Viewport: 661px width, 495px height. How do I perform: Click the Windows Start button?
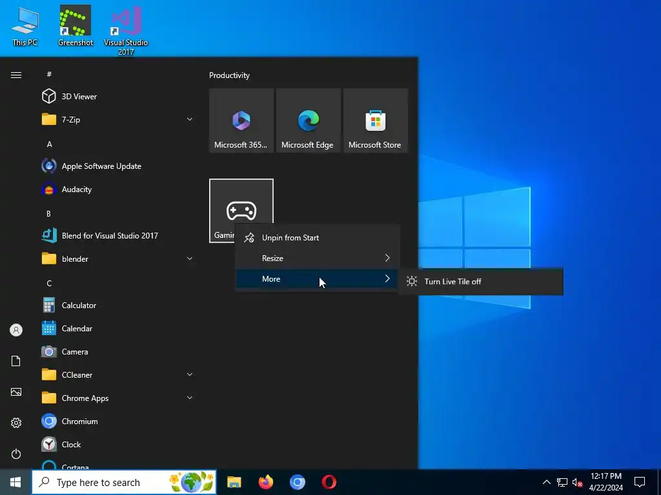tap(15, 482)
